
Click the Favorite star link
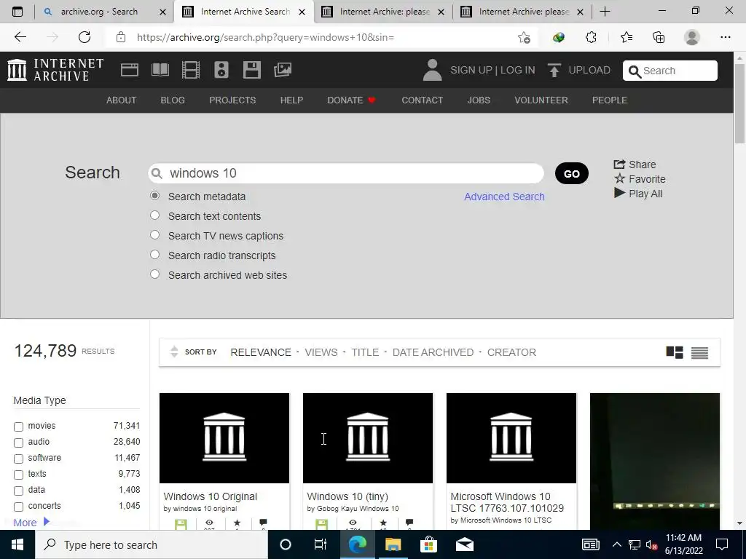tap(640, 179)
